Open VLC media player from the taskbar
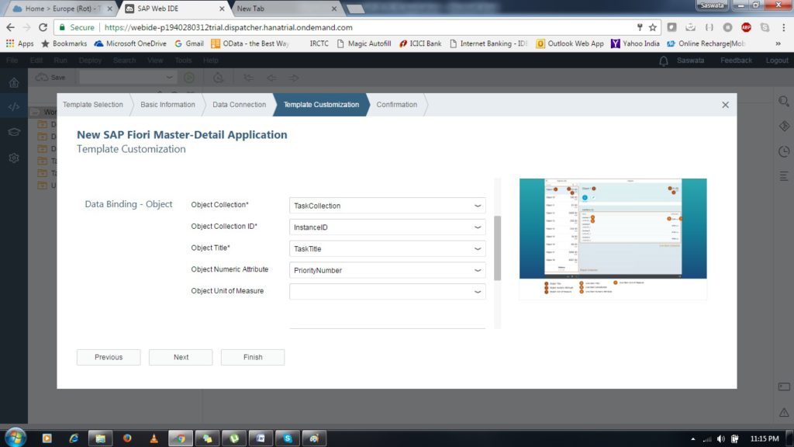 (154, 438)
